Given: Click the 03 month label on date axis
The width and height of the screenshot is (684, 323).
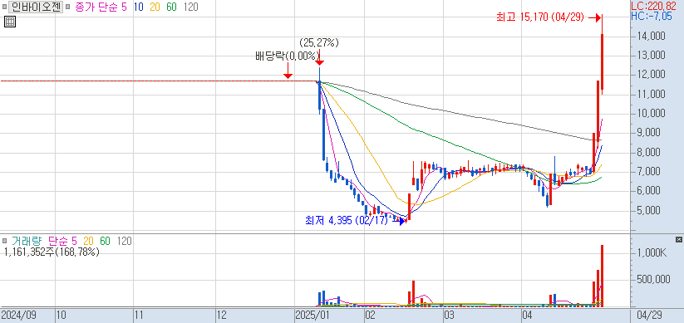Looking at the screenshot, I should click(450, 315).
